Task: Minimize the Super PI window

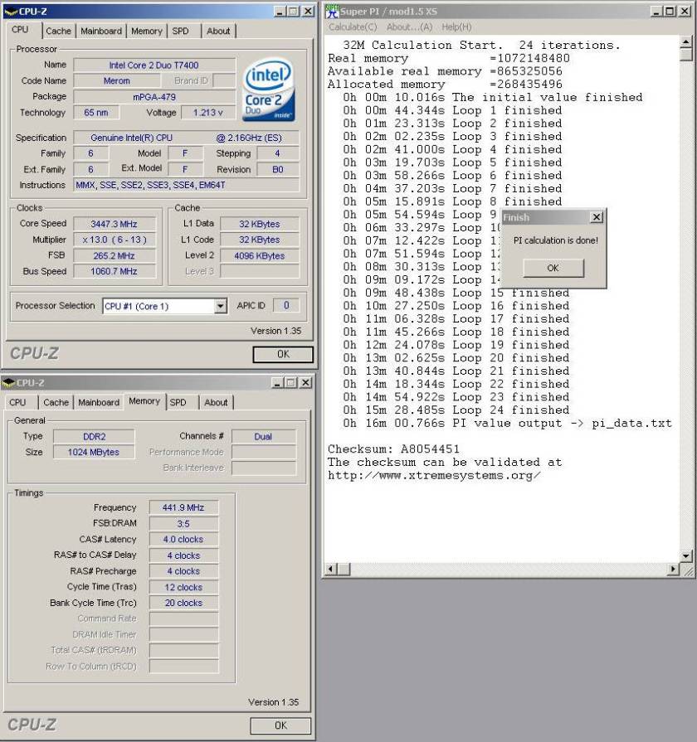Action: click(656, 11)
